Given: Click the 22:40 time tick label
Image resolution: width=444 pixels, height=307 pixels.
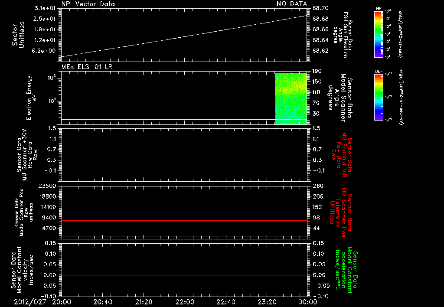Looking at the screenshot, I should tap(225, 302).
